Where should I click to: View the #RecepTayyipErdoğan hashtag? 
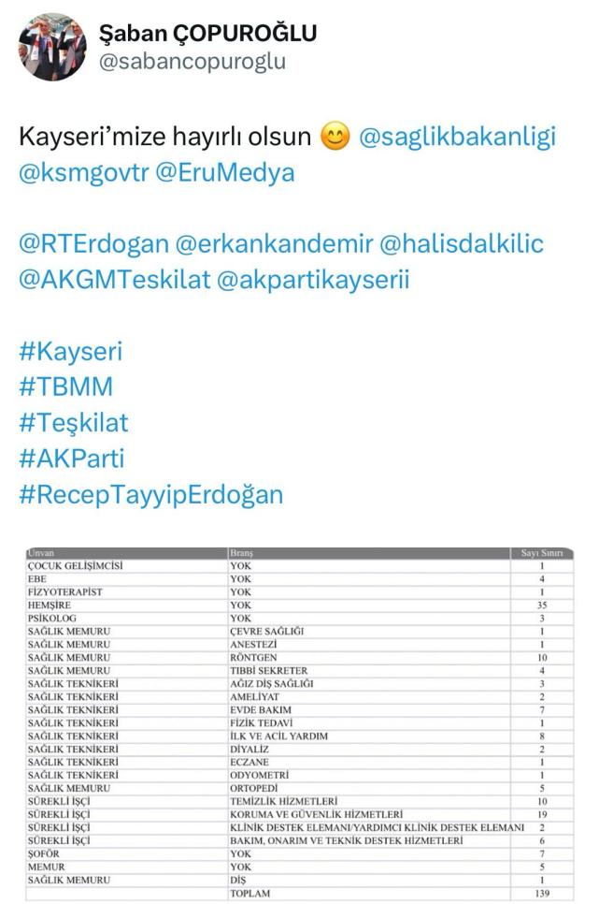click(x=150, y=493)
